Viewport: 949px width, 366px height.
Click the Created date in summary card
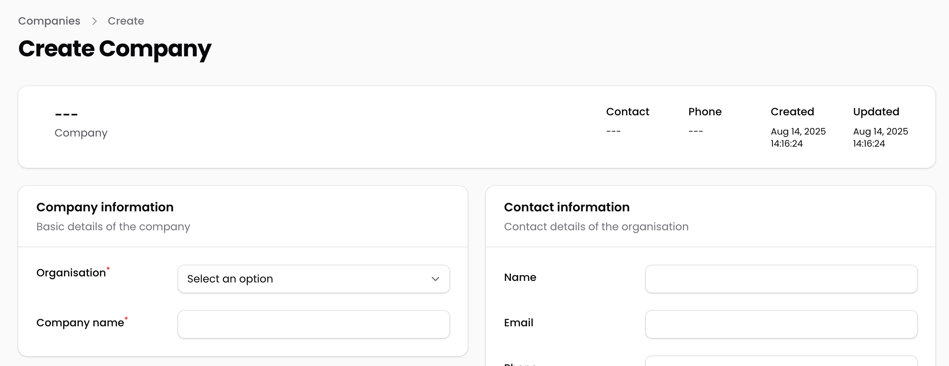(798, 137)
